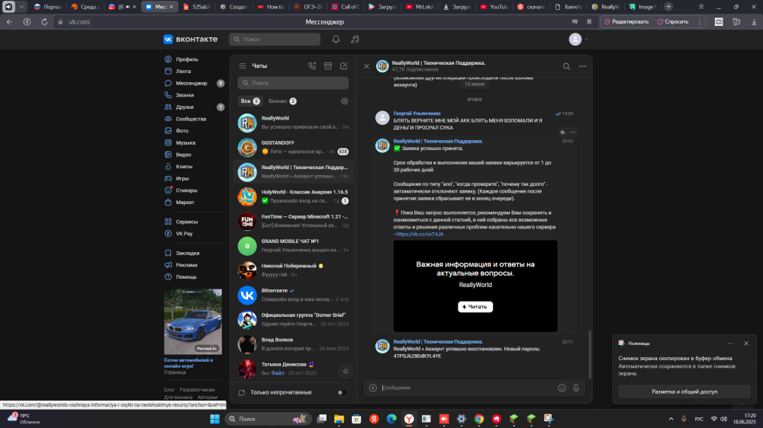
Task: Select the 'Все' chats tab
Action: 250,101
